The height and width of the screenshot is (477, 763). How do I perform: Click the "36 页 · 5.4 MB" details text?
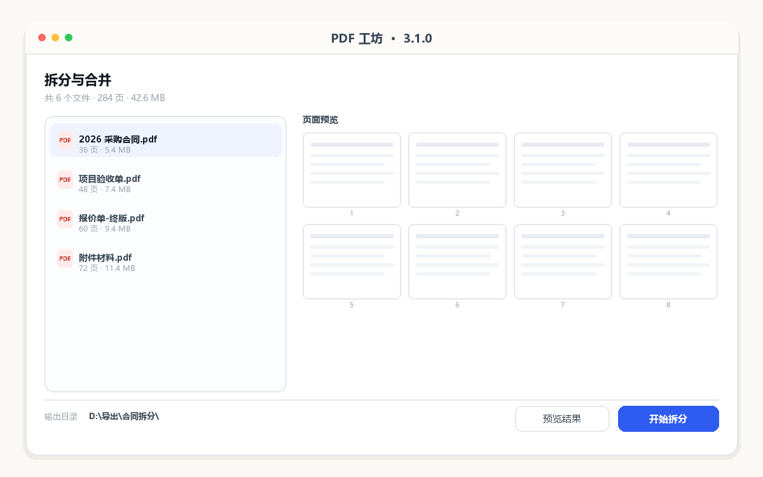coord(104,150)
